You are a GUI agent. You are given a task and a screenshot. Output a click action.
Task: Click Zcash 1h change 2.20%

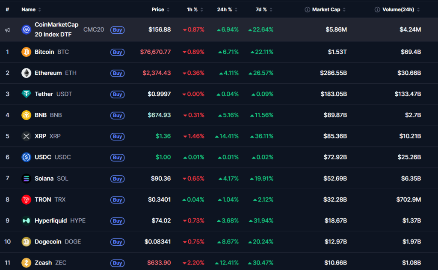click(x=194, y=263)
